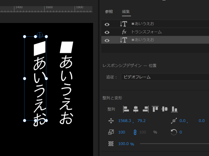
Task: Click vertical text icon of top あいうえお layer
Action: [x=123, y=24]
